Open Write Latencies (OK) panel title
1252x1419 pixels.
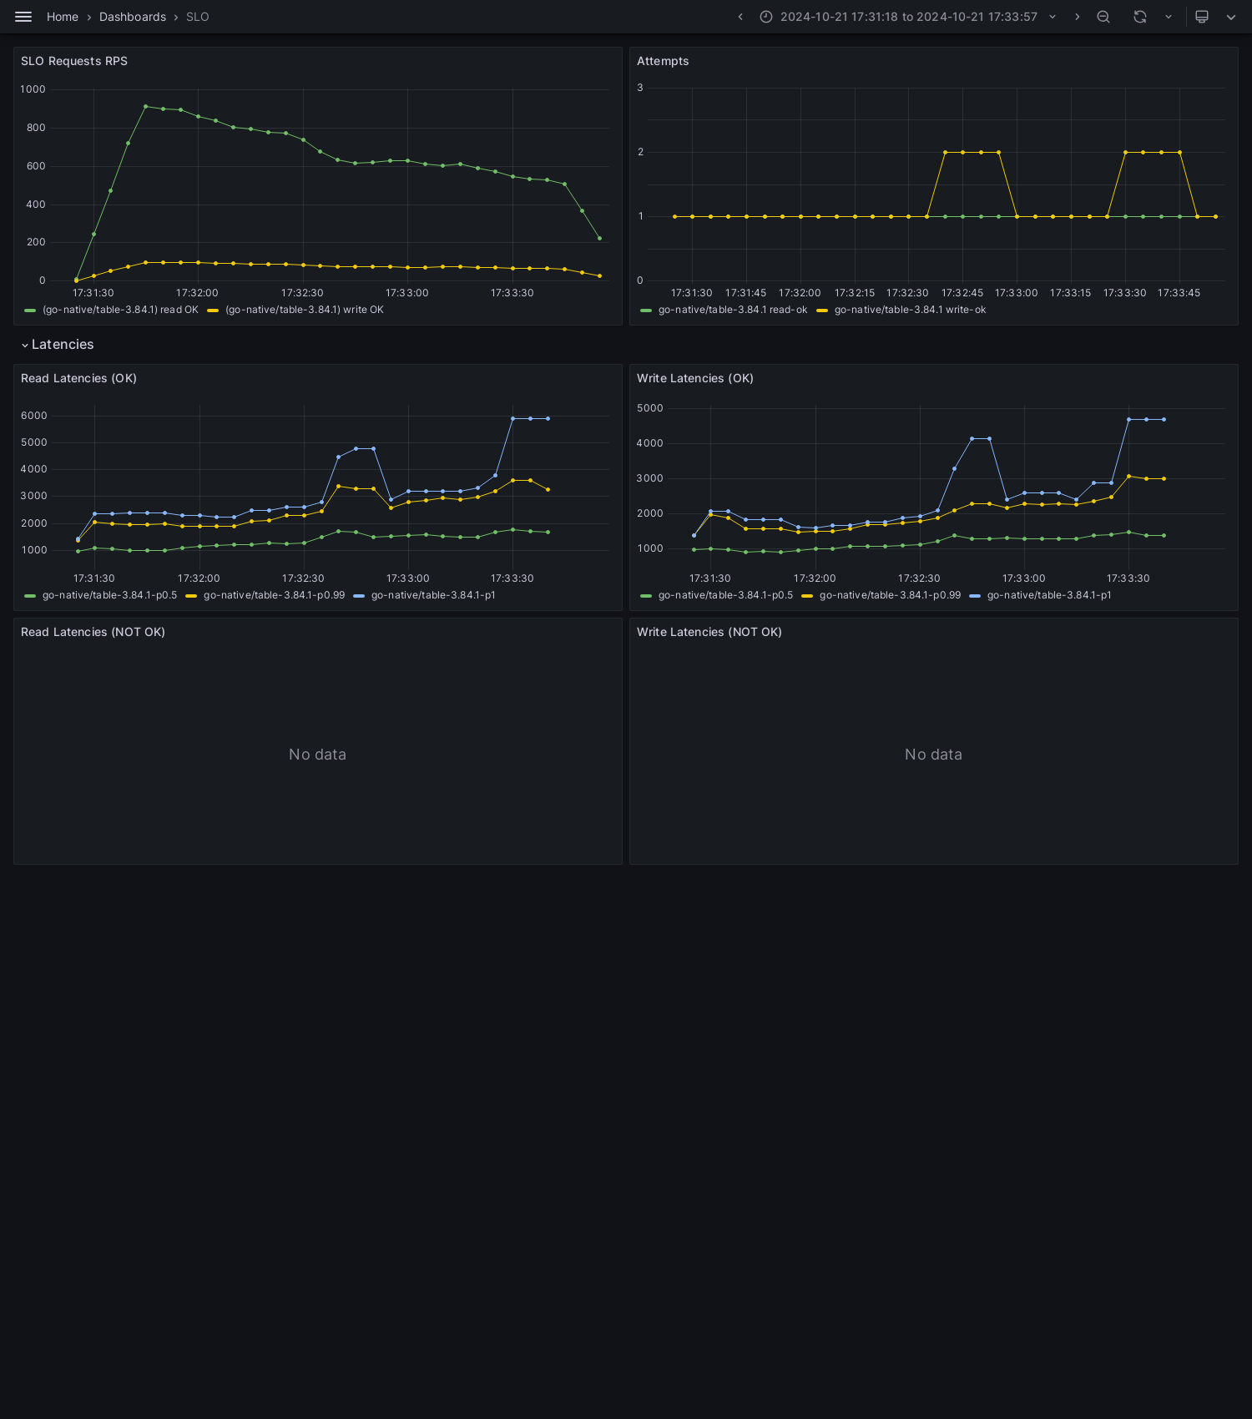(694, 378)
